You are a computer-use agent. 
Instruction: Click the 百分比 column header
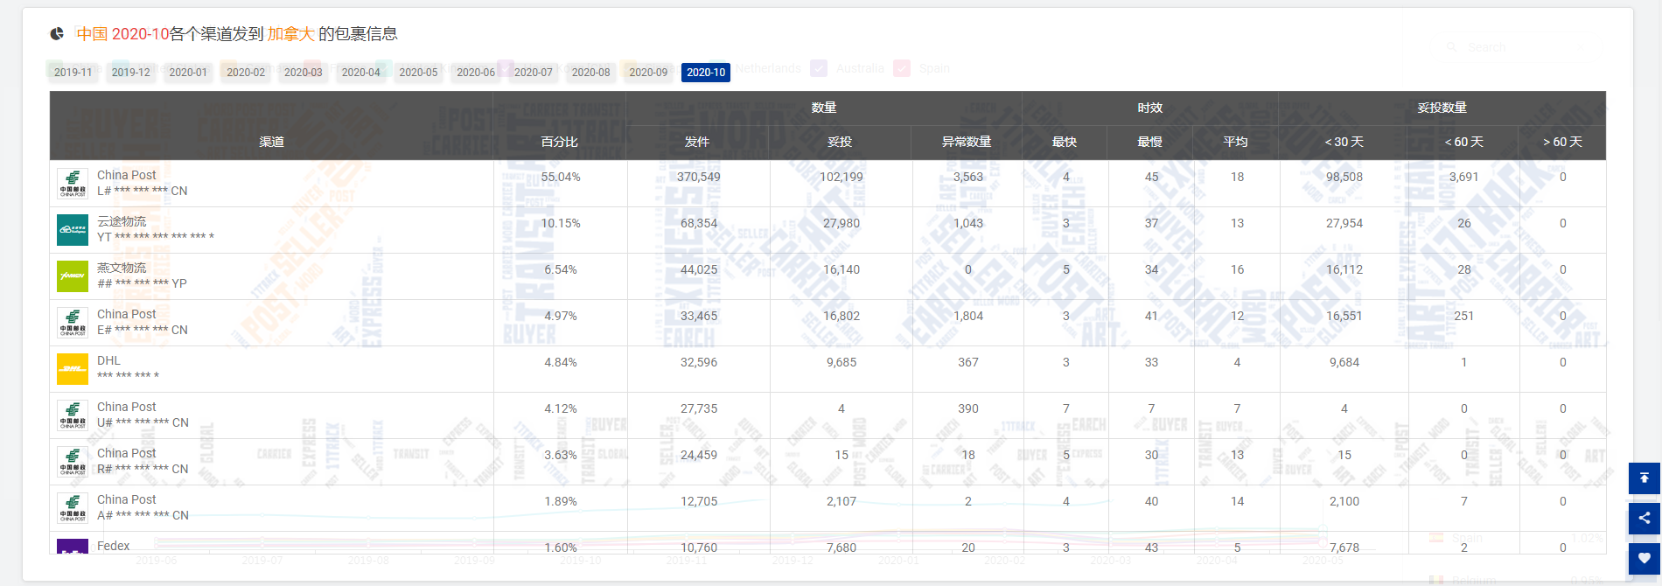(559, 142)
